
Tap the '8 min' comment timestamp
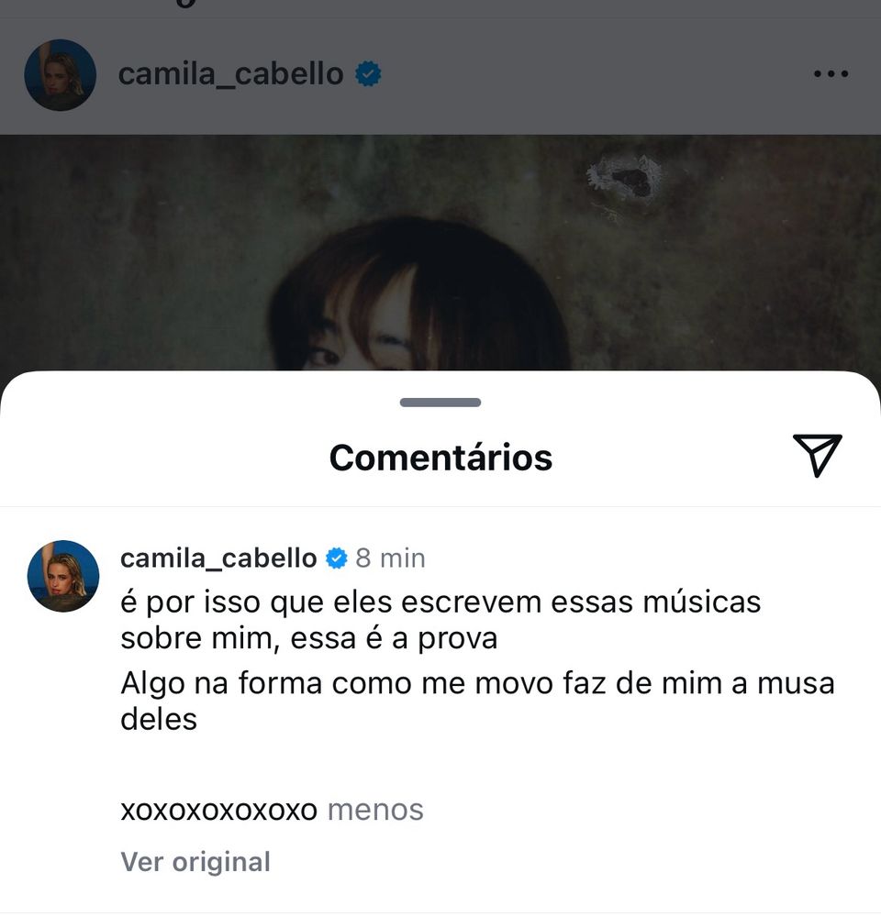point(390,558)
